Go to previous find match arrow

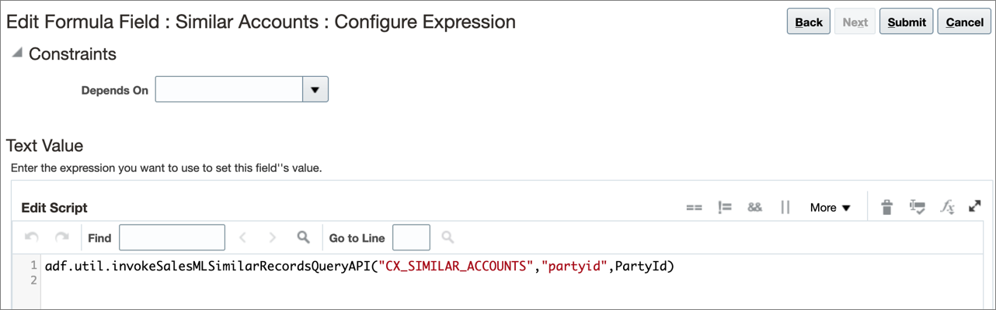242,237
